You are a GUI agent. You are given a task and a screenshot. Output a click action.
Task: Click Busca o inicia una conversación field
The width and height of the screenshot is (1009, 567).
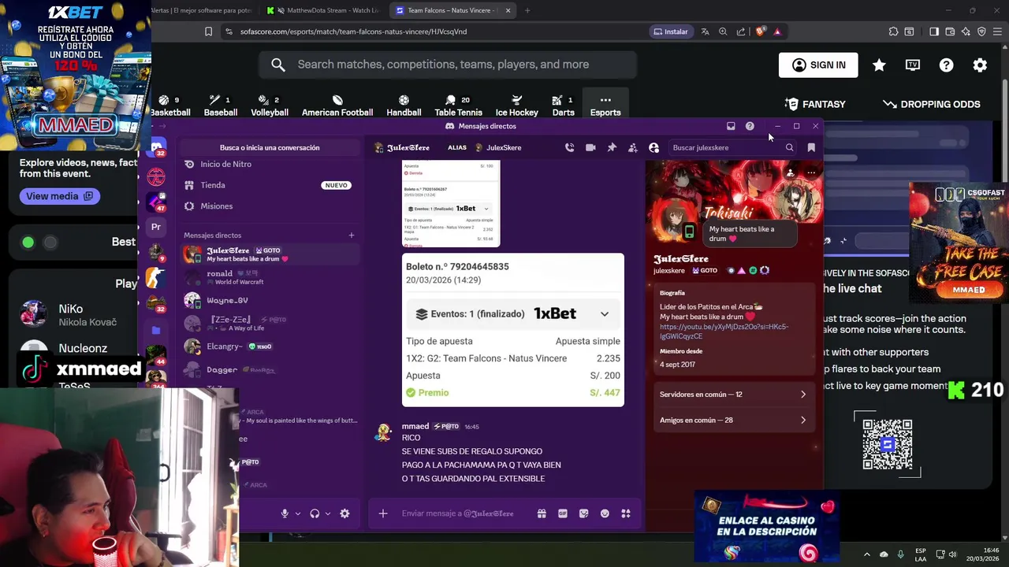pos(270,147)
